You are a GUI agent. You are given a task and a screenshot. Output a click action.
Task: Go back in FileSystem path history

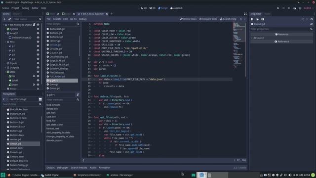coord(4,99)
